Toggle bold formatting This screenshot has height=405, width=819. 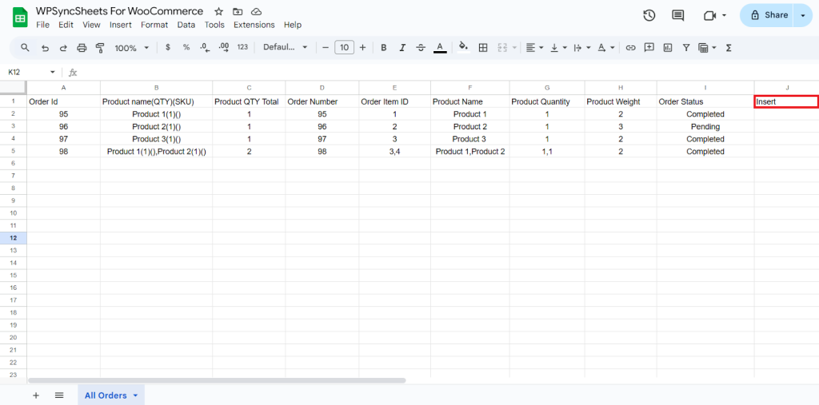[x=383, y=47]
